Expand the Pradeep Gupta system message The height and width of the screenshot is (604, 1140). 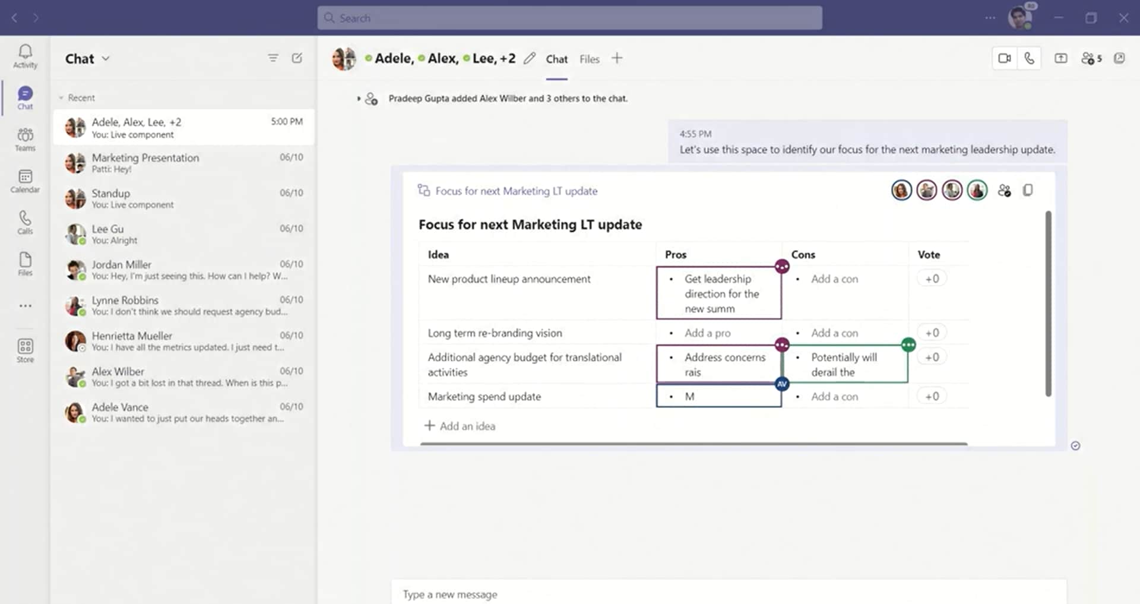pyautogui.click(x=359, y=99)
